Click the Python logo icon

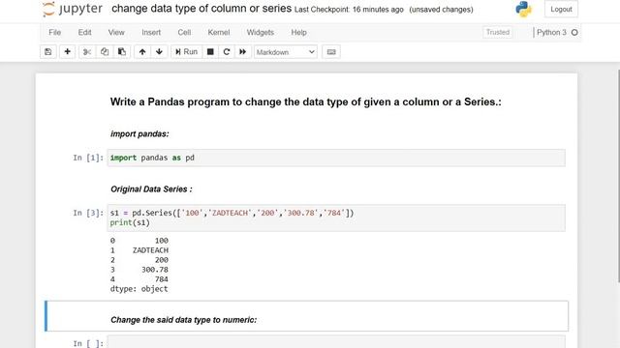523,9
